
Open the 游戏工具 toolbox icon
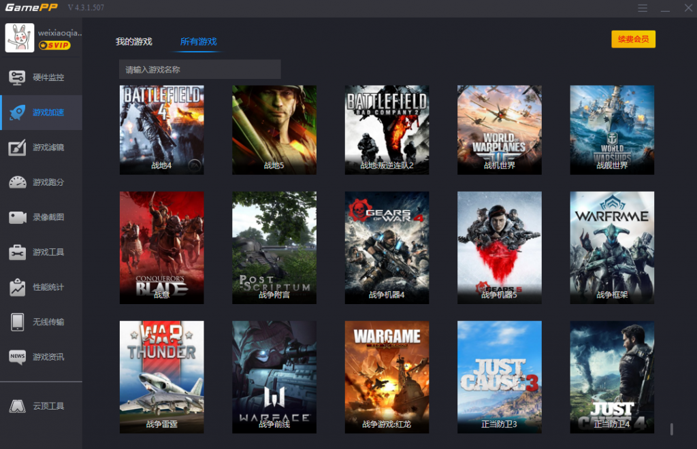pos(17,252)
